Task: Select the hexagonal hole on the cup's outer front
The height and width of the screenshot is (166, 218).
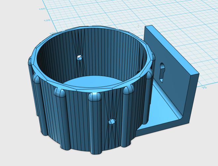Action: pos(112,121)
